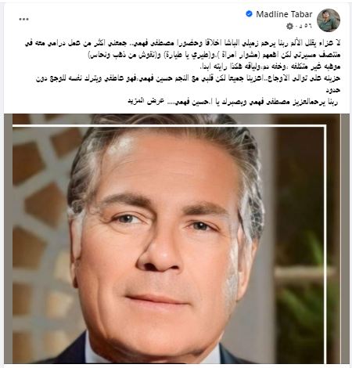Click the line beginning with موهبه غير متكلفه

pos(270,67)
